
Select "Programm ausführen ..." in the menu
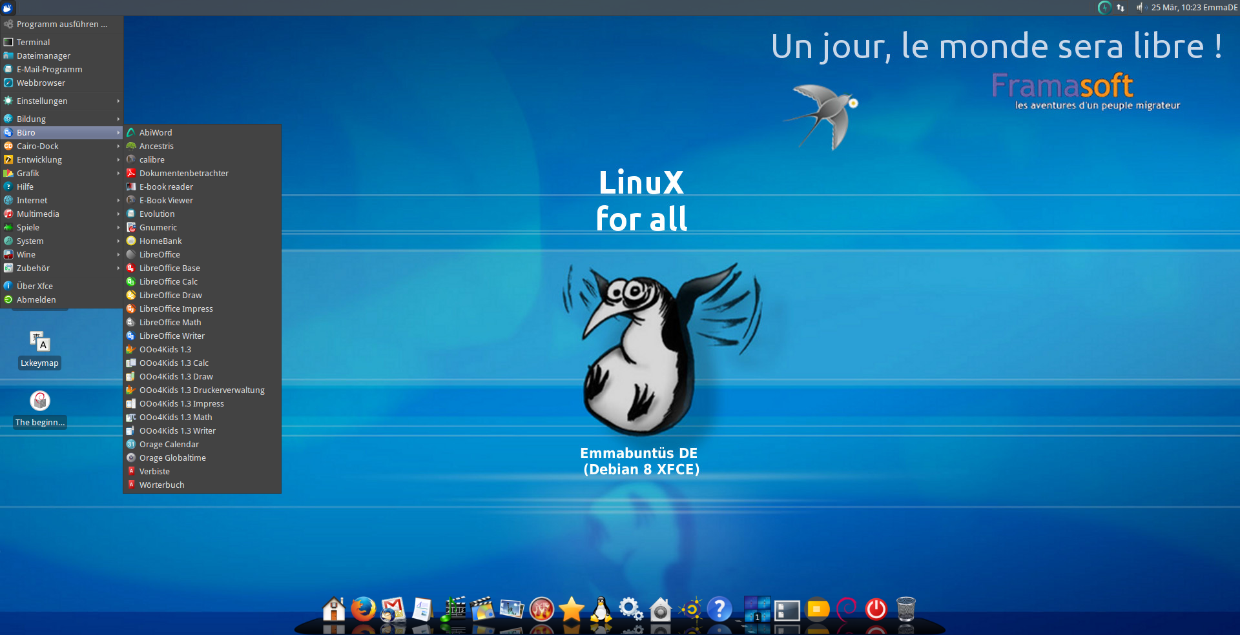[61, 24]
